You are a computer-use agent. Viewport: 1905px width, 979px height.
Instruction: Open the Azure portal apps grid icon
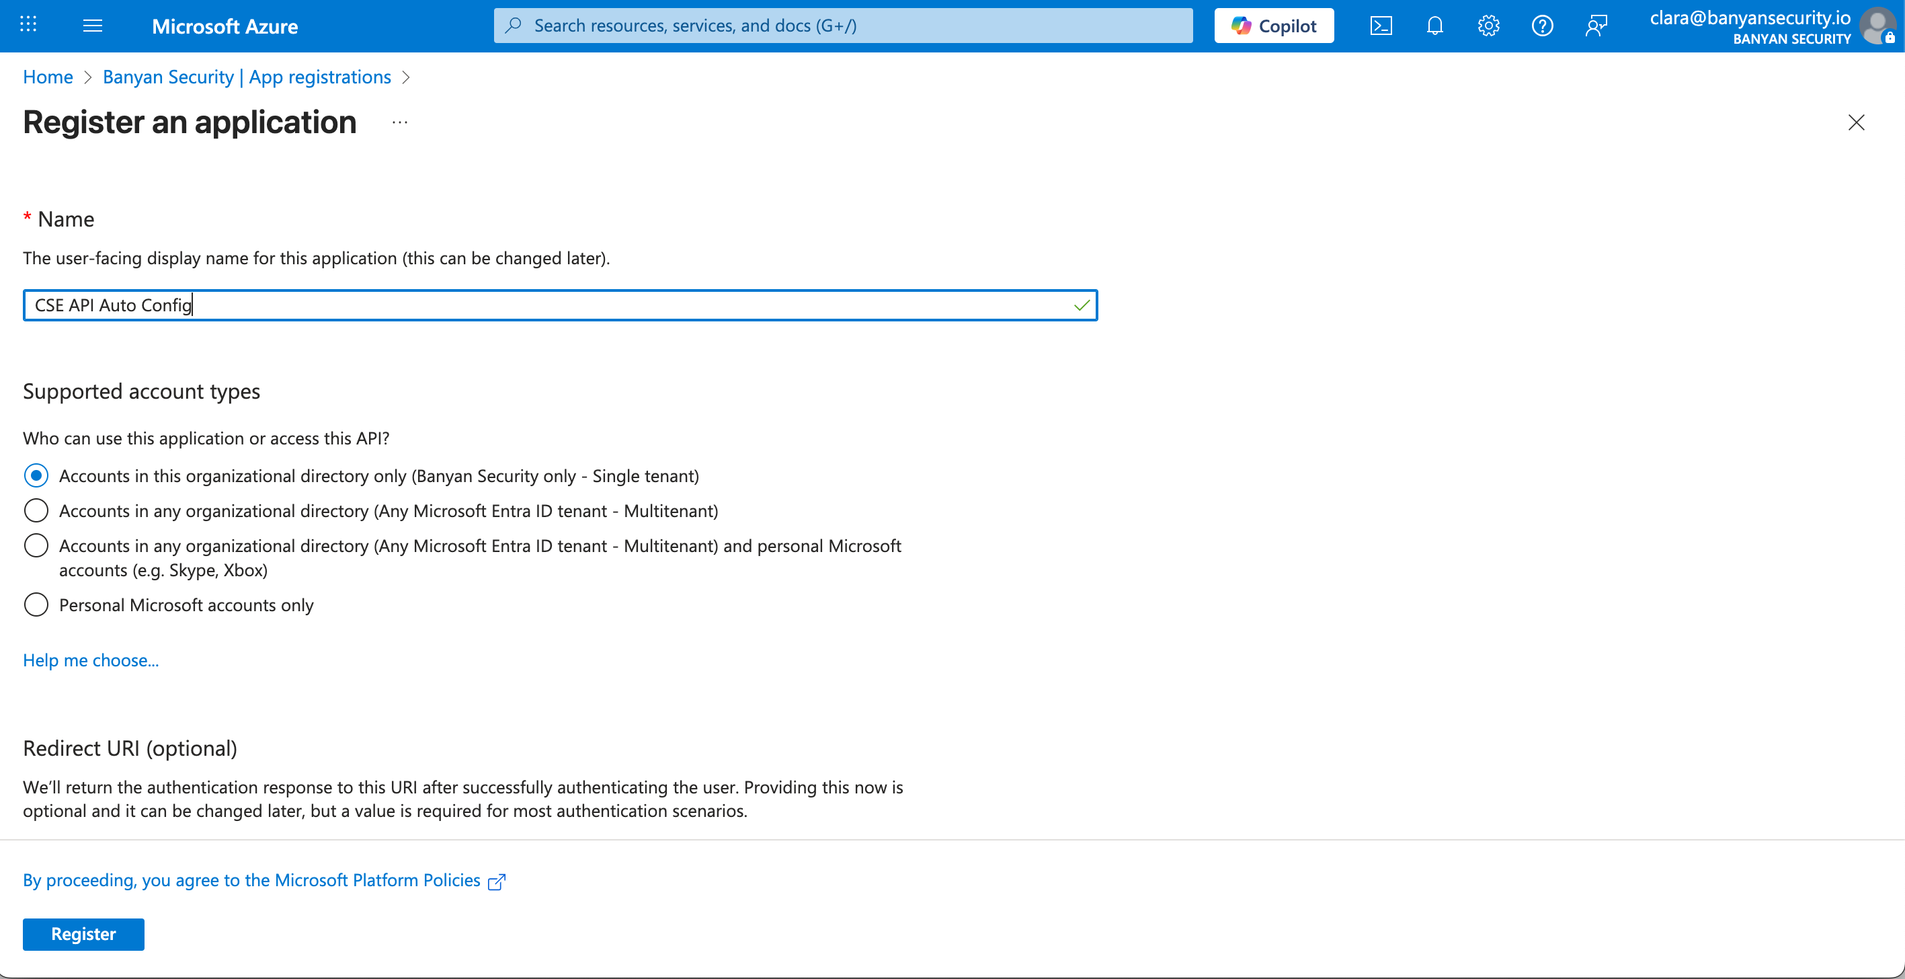28,25
